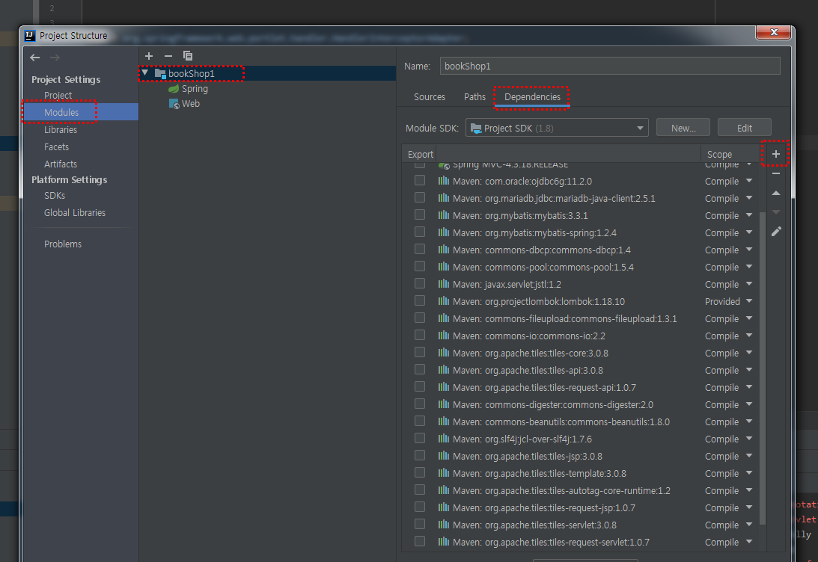Screen dimensions: 818x562
Task: Click library icon of ojdbc6g dependency
Action: pyautogui.click(x=444, y=181)
